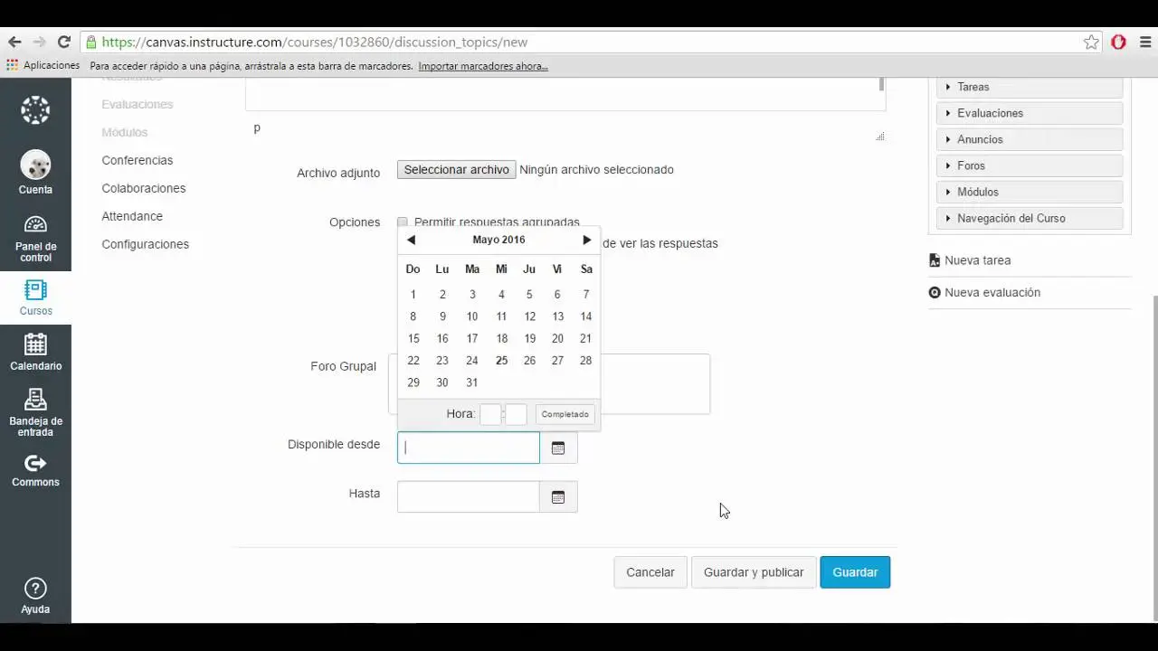Screen dimensions: 1158x651
Task: Expand Navegación del Curso panel
Action: click(1030, 218)
